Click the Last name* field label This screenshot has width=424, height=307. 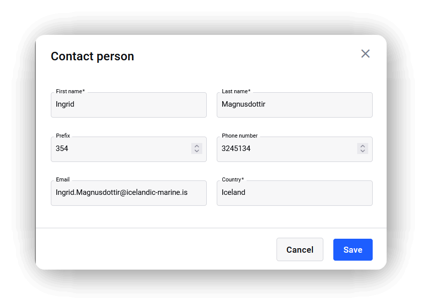[x=236, y=91]
